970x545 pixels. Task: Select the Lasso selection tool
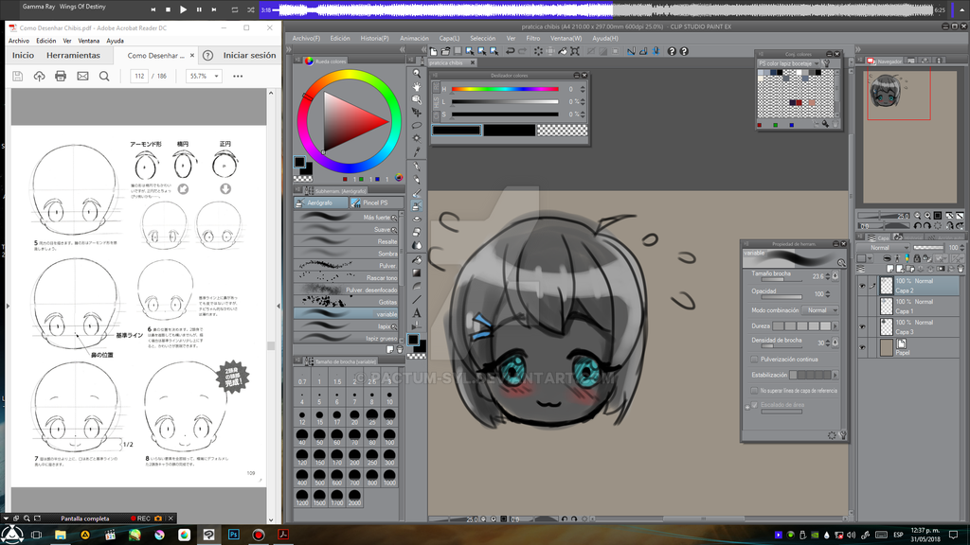click(417, 125)
